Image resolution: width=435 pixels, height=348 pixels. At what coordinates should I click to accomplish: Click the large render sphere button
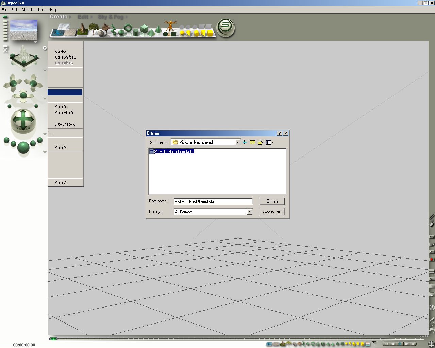coord(23,148)
